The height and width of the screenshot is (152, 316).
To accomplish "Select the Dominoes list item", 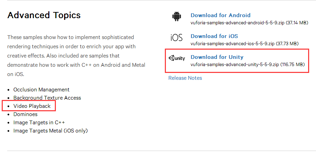I will coord(25,114).
